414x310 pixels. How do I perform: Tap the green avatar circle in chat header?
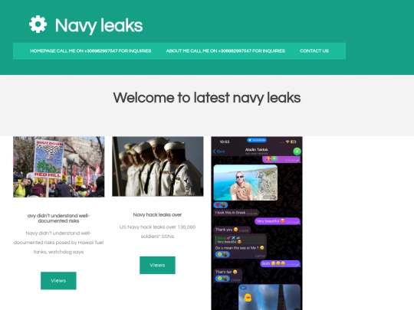pyautogui.click(x=297, y=152)
